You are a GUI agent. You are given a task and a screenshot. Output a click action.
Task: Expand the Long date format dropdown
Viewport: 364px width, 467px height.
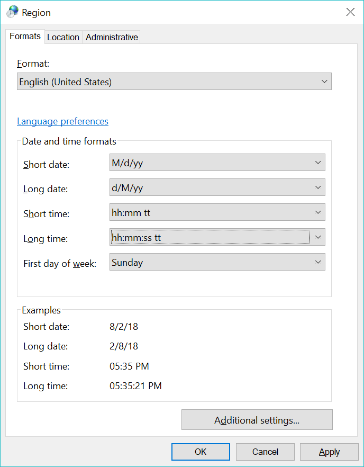coord(217,187)
